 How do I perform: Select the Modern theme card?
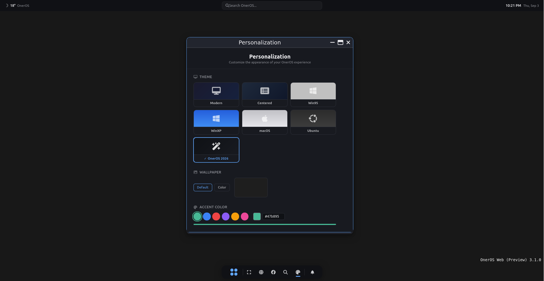pyautogui.click(x=216, y=95)
